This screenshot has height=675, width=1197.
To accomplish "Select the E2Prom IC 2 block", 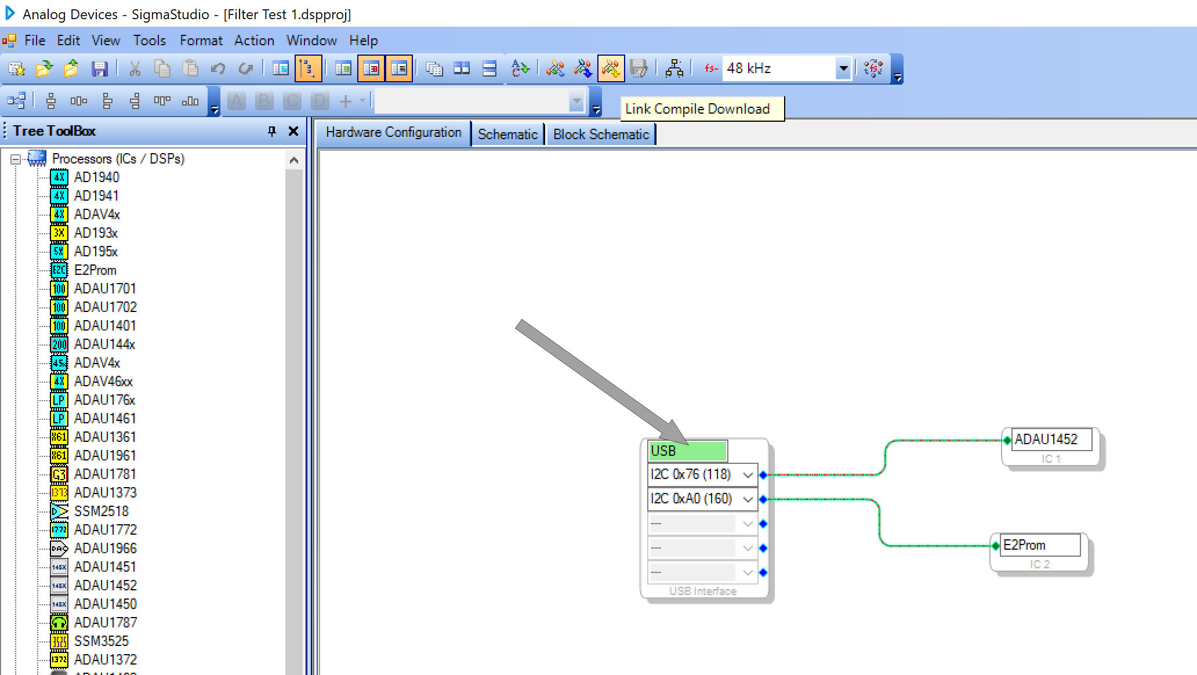I will coord(1040,552).
